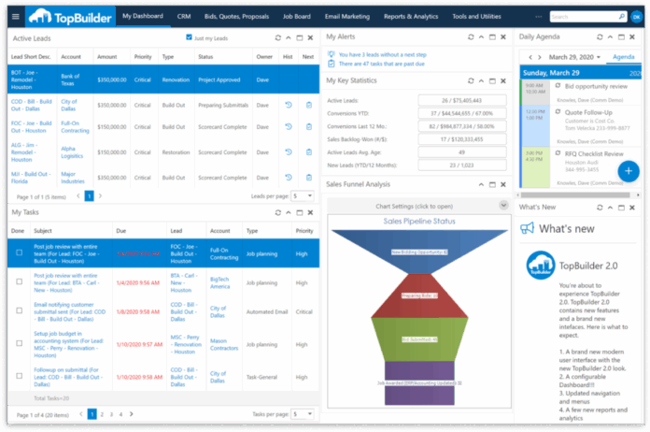Click the red Preparing Bids funnel segment
The height and width of the screenshot is (432, 650).
coord(419,295)
